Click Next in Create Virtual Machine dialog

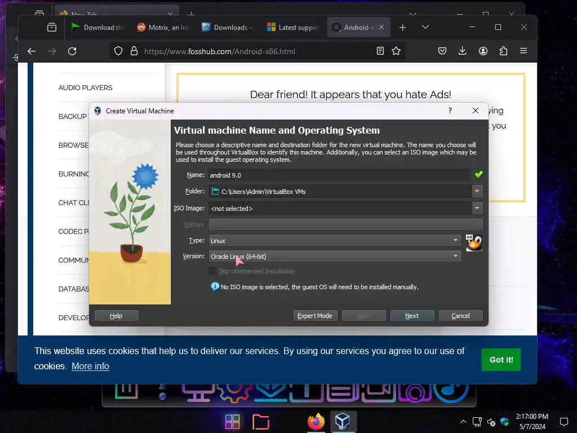point(412,316)
